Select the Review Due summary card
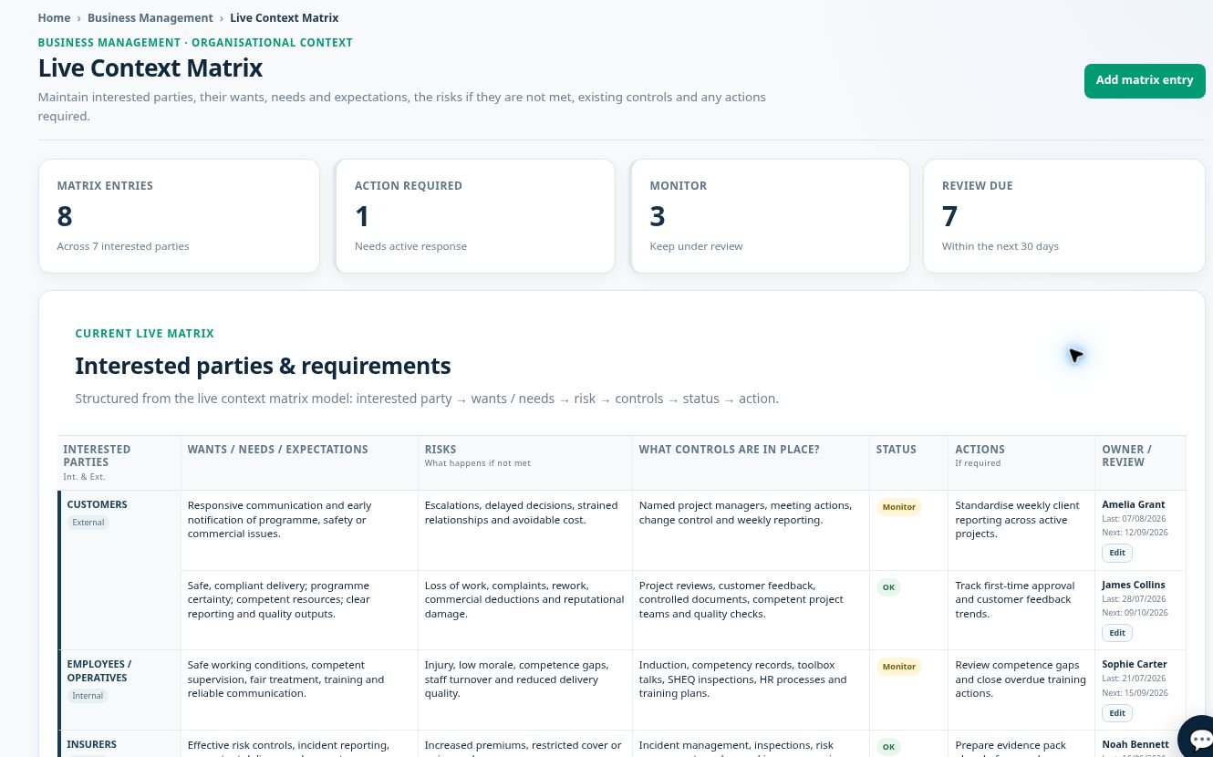 point(1064,216)
